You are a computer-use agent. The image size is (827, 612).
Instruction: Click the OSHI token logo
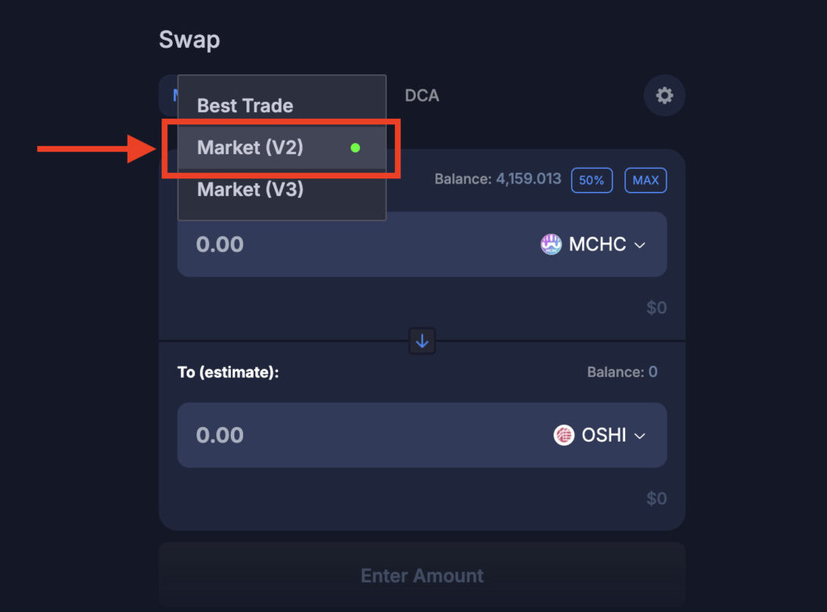coord(564,435)
